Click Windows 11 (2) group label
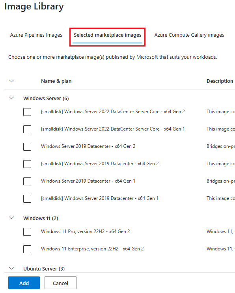 [x=41, y=218]
